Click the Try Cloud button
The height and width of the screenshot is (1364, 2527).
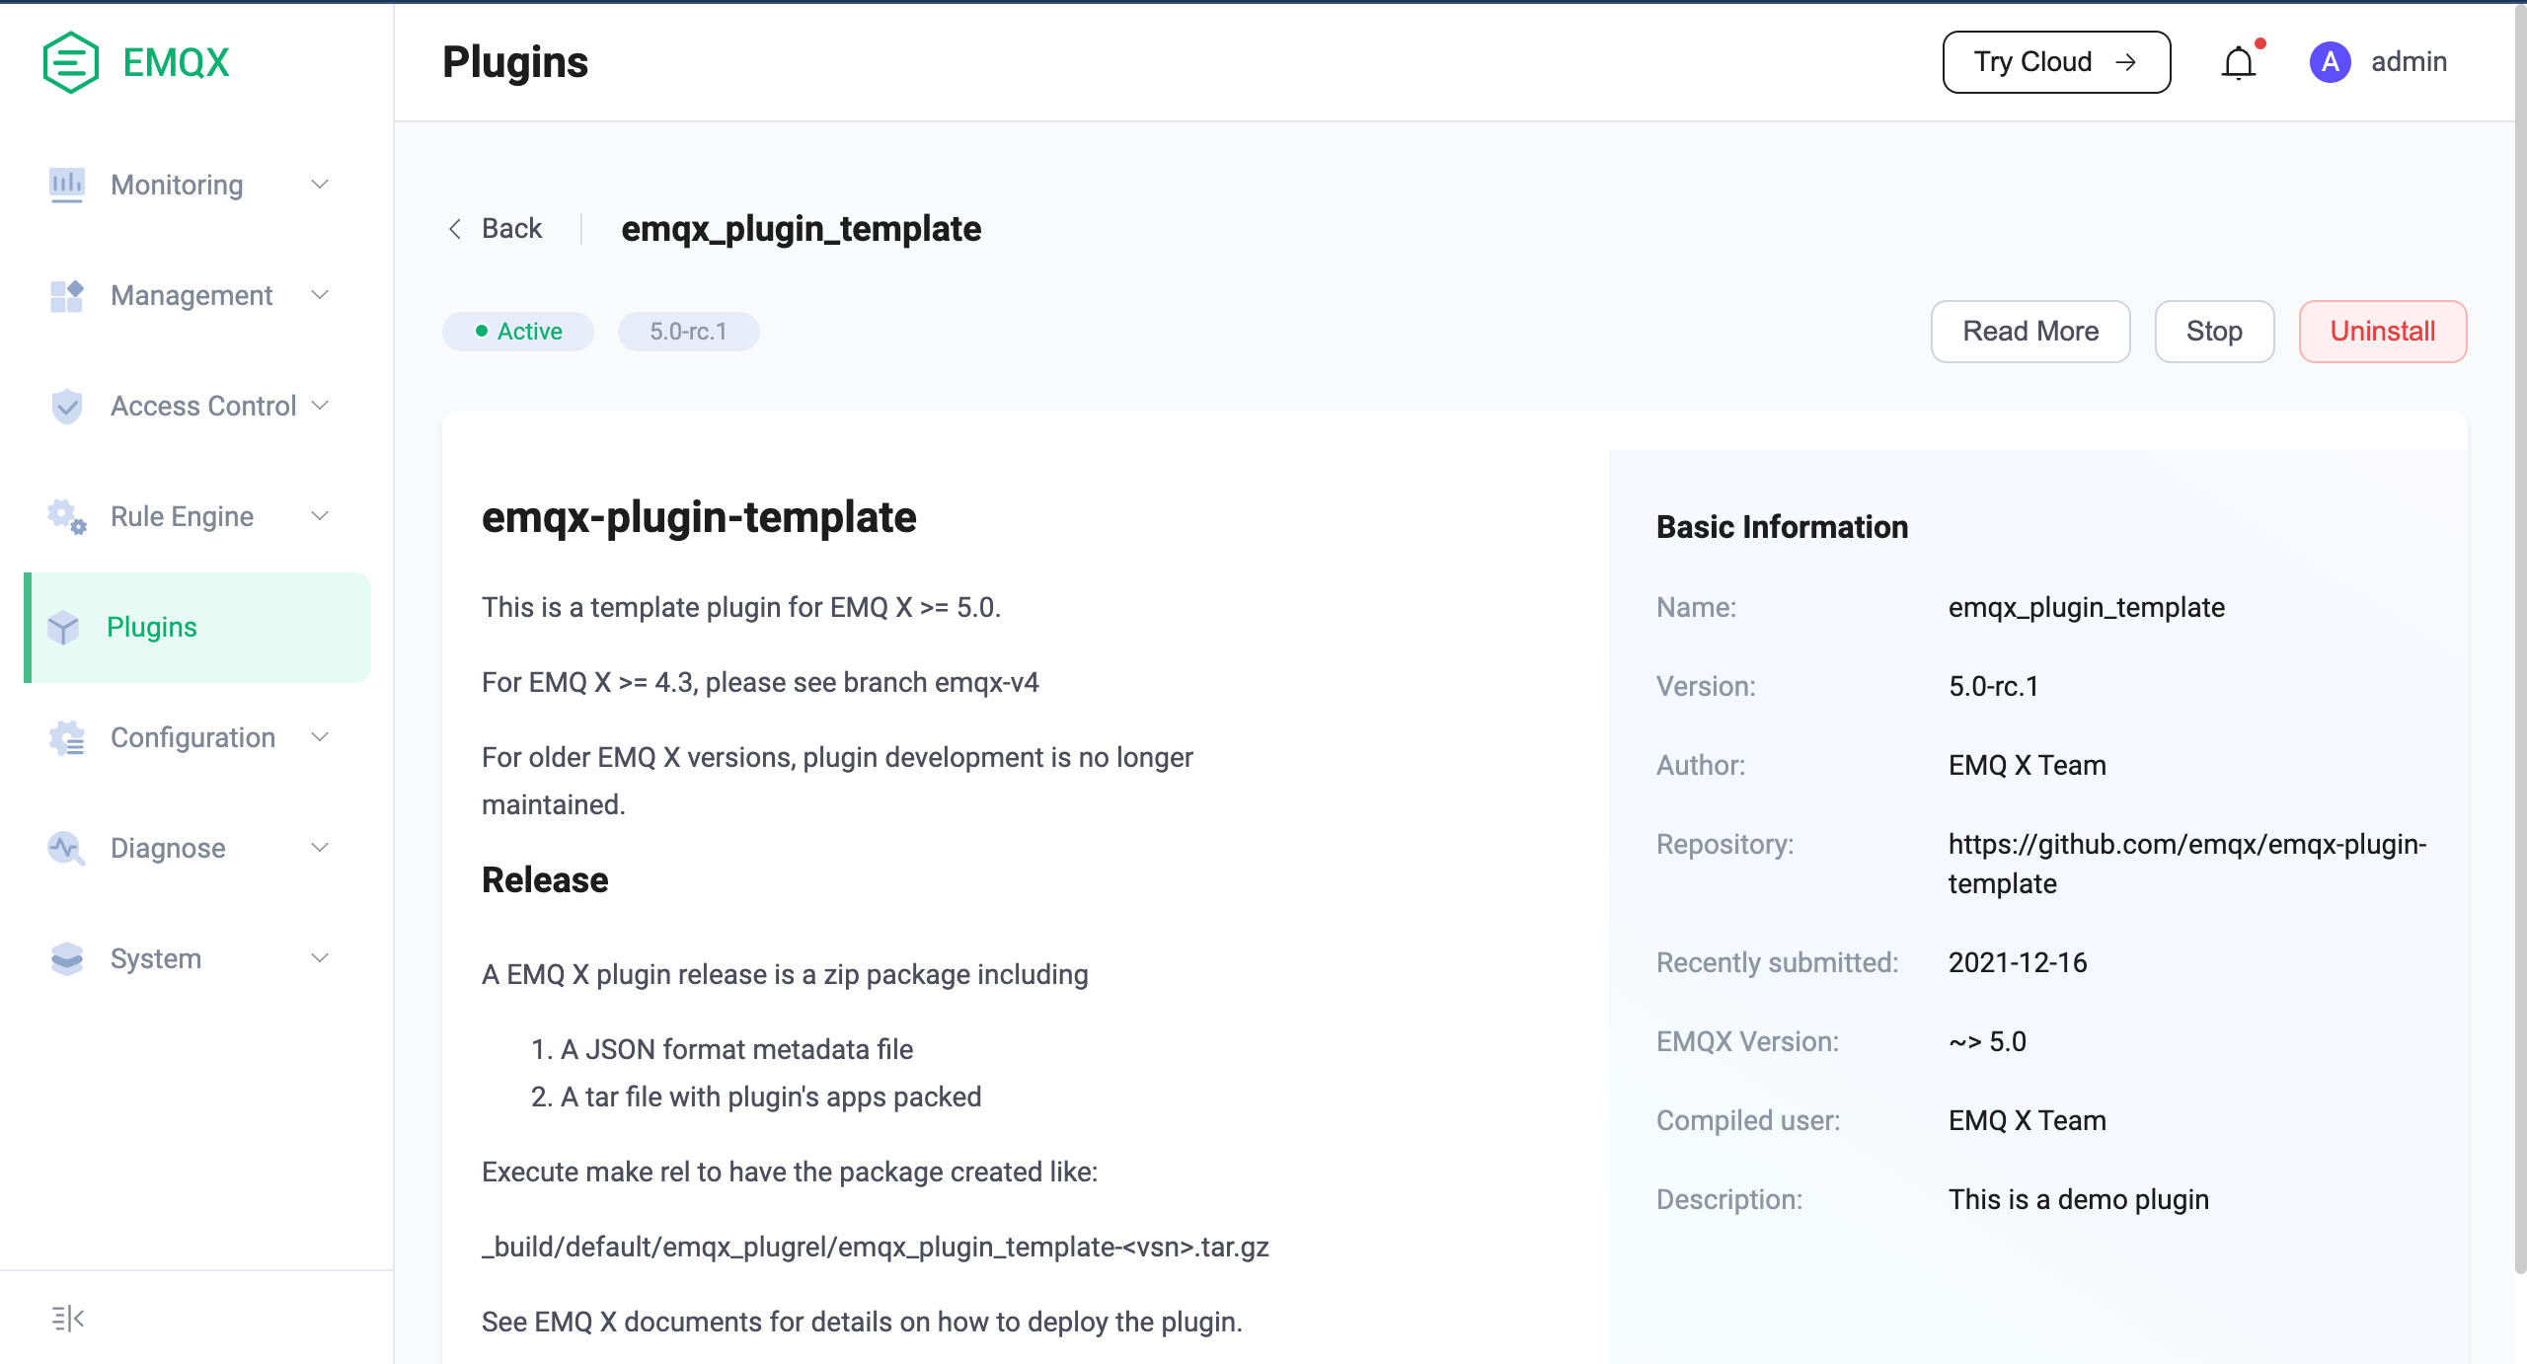tap(2056, 62)
